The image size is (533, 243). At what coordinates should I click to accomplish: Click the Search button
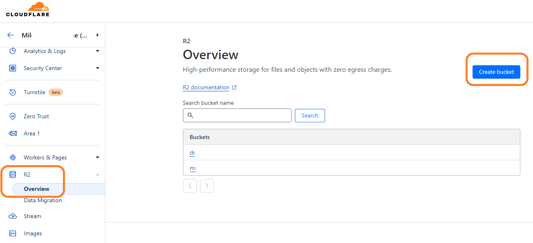pos(310,115)
